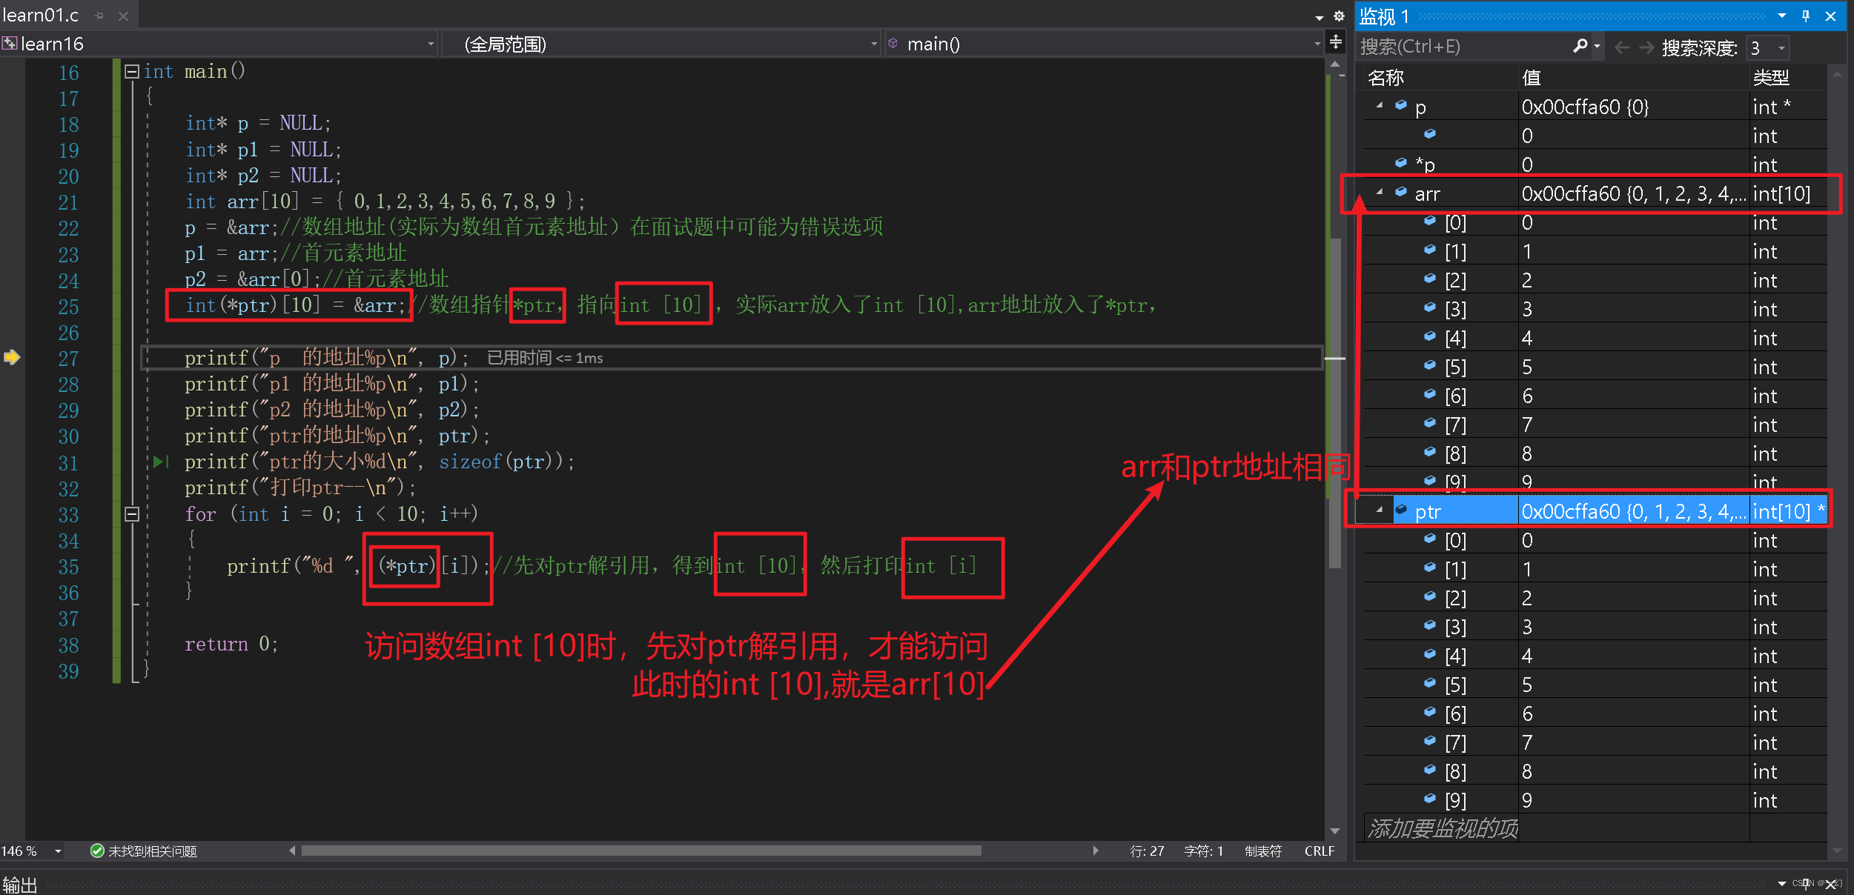The image size is (1854, 895).
Task: Open the output panel options arrow
Action: (x=1782, y=884)
